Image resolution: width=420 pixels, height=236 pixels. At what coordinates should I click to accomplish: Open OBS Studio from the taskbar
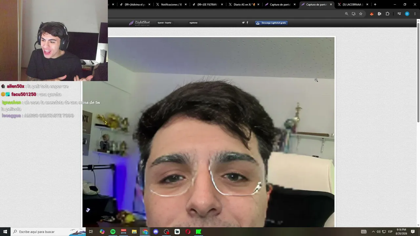(x=166, y=232)
